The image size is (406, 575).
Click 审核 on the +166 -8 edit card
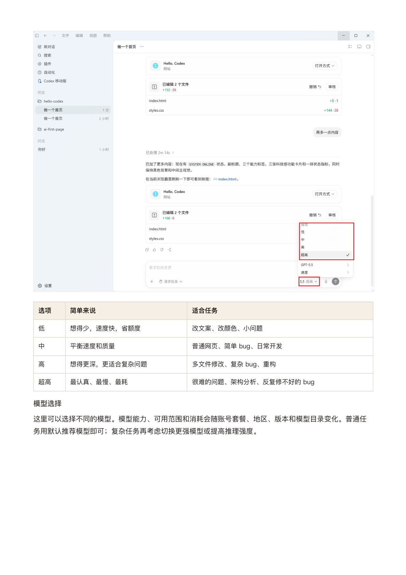coord(332,215)
